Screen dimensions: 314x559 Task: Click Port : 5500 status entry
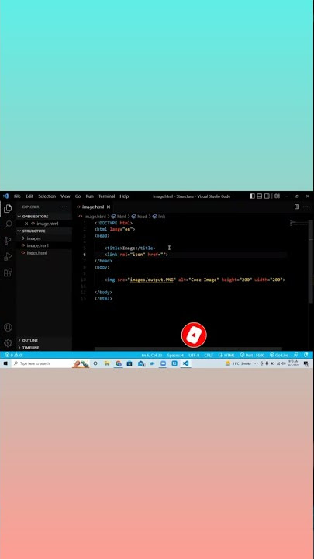click(253, 356)
